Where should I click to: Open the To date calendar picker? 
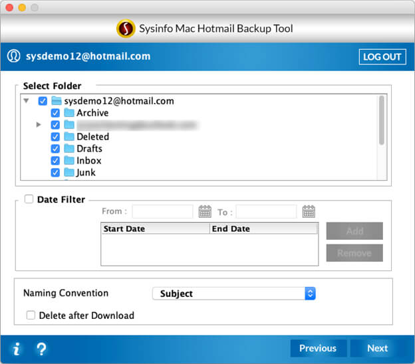pyautogui.click(x=309, y=211)
